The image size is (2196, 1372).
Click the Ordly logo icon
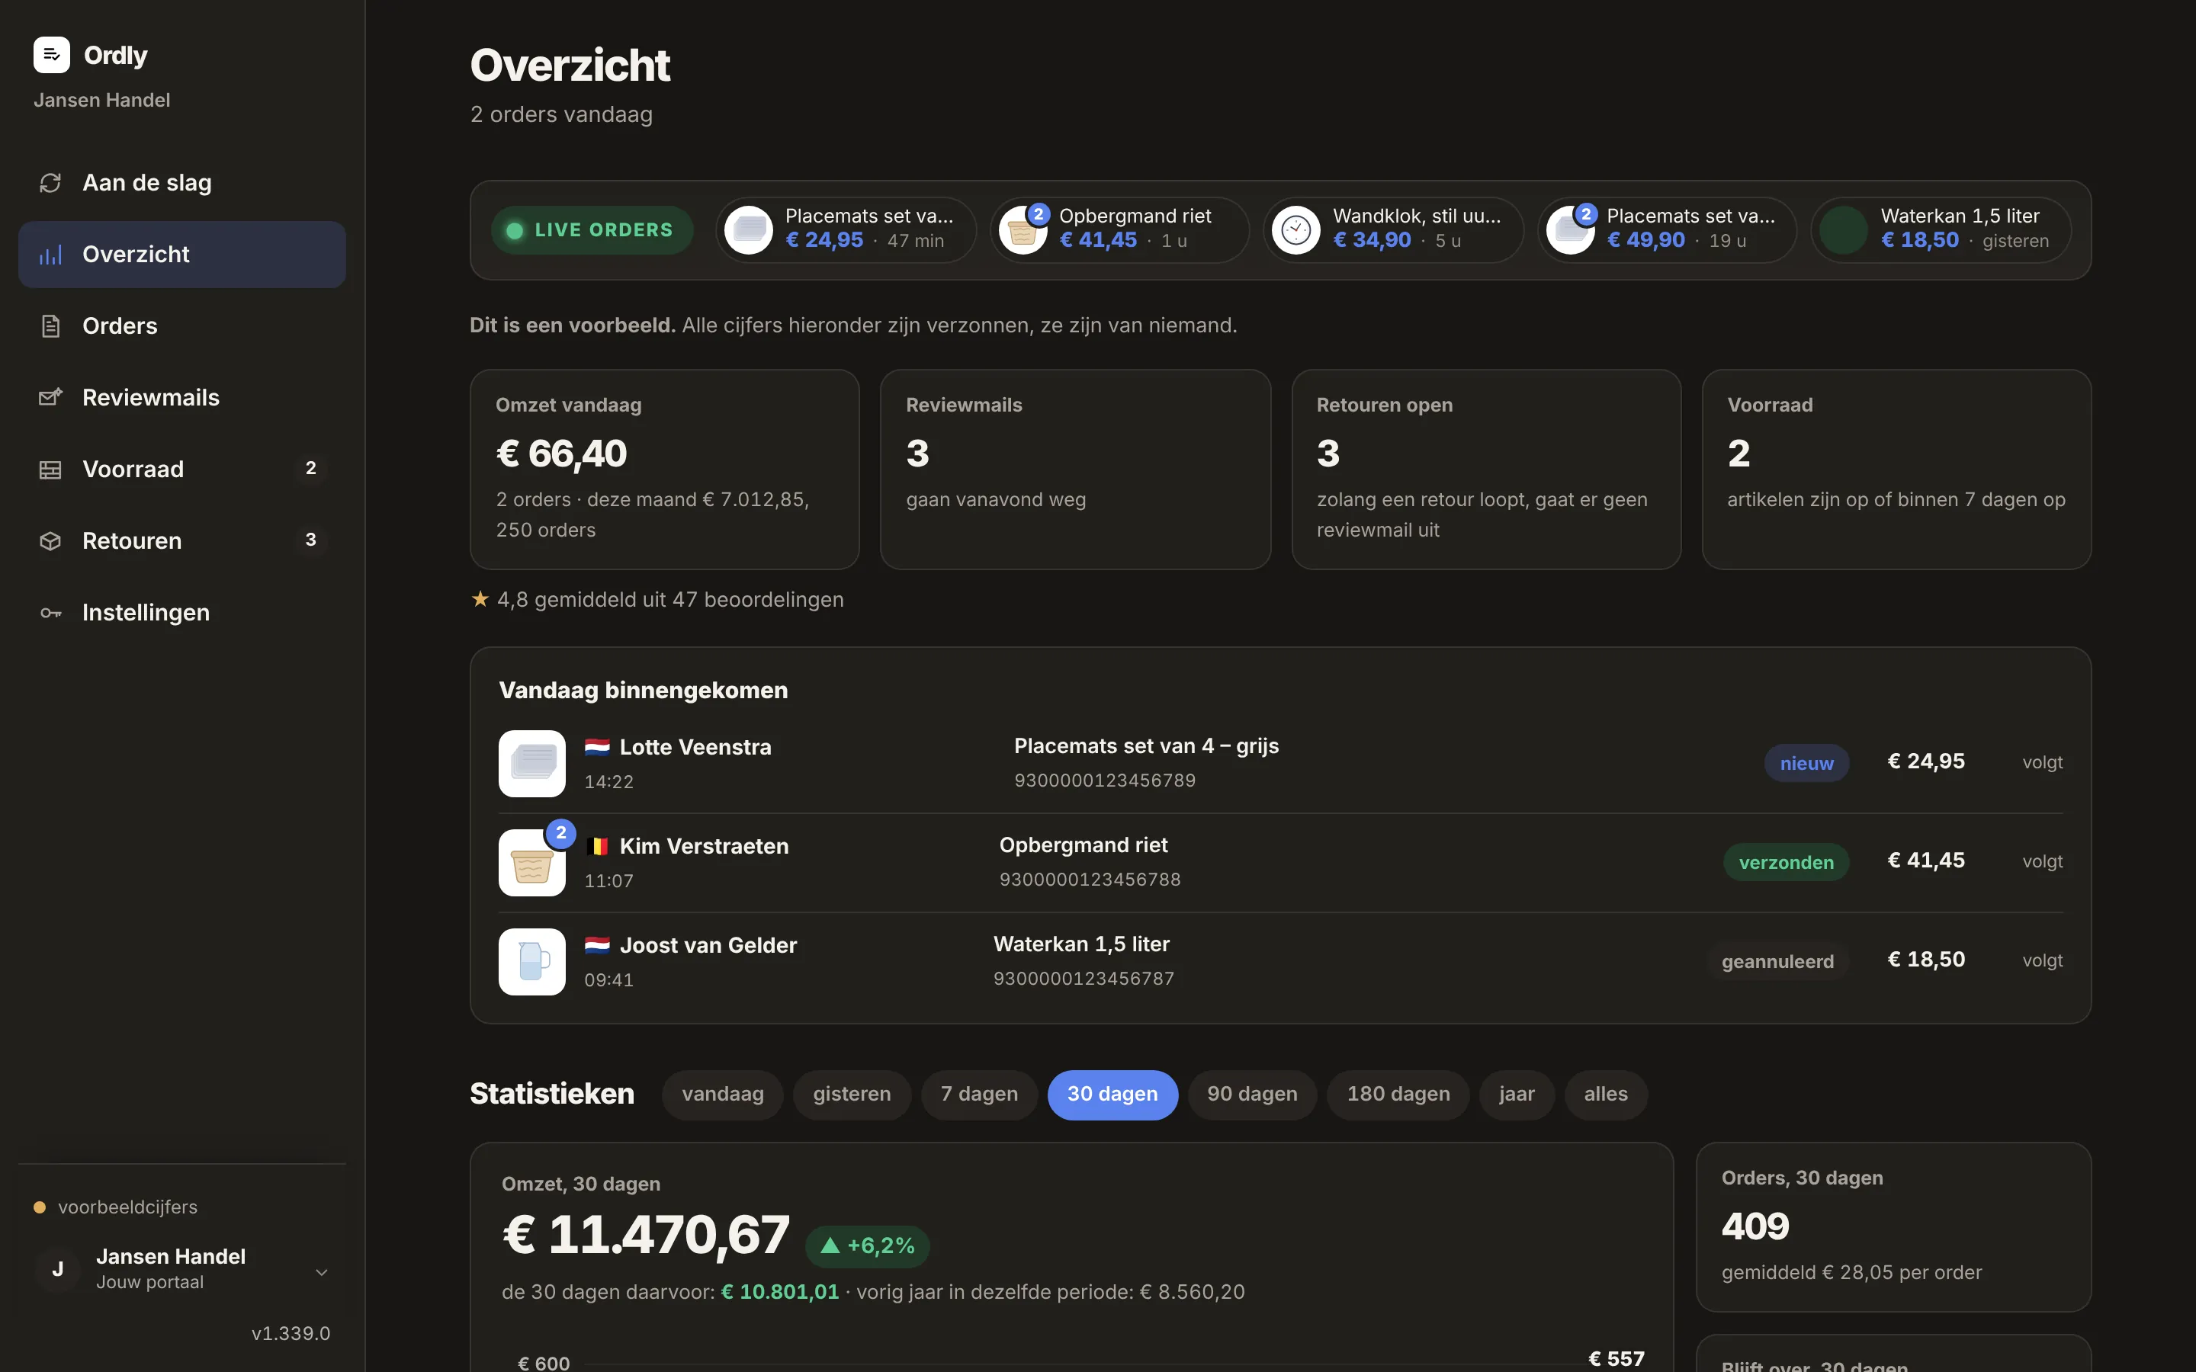[x=52, y=54]
